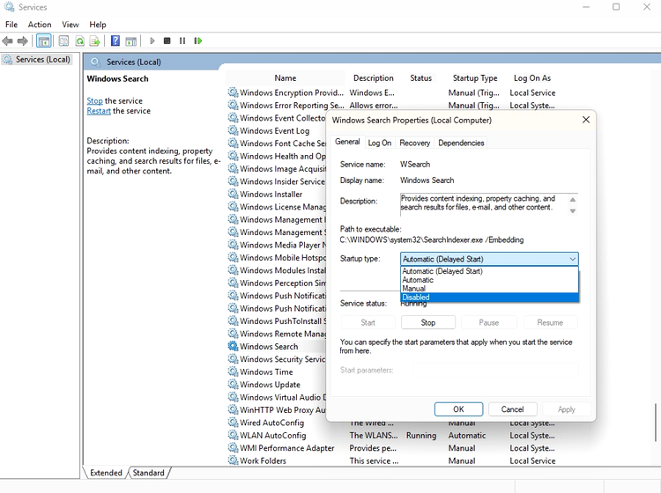This screenshot has height=493, width=661.
Task: Click the Refresh toolbar icon
Action: pos(79,40)
